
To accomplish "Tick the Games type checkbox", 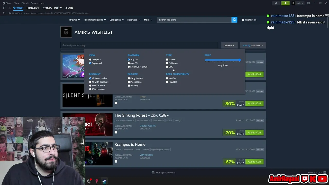I will [x=167, y=60].
